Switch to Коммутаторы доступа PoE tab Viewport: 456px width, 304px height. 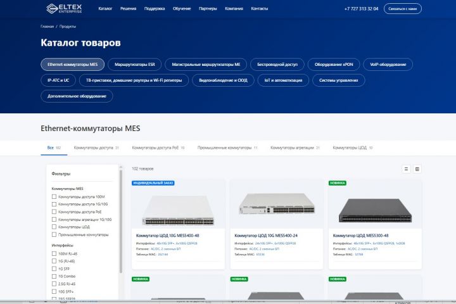(158, 148)
